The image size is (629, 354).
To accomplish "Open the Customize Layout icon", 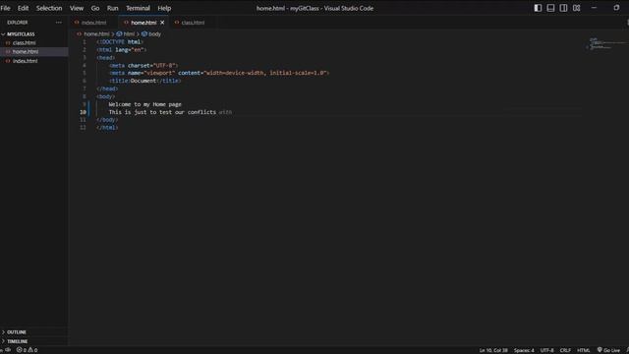I will pos(577,8).
